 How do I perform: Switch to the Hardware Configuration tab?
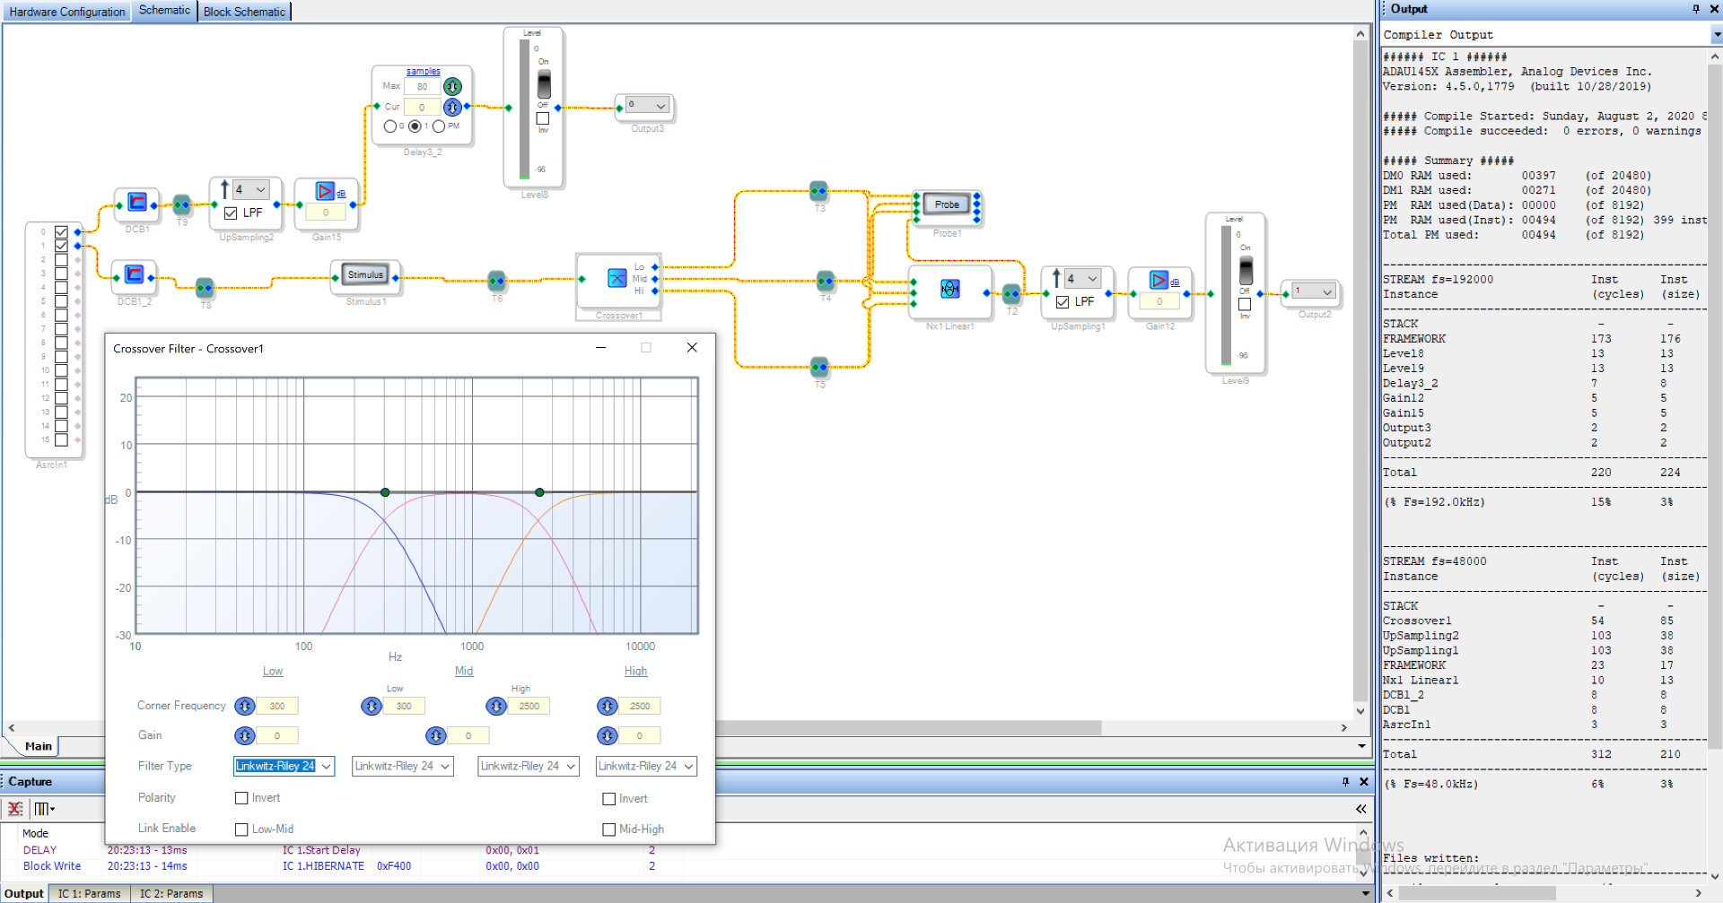67,12
